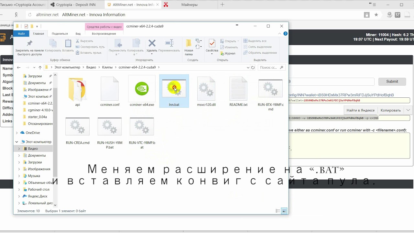Select the api folder
414x233 pixels.
pos(77,92)
